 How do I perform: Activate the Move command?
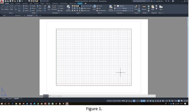pos(25,6)
